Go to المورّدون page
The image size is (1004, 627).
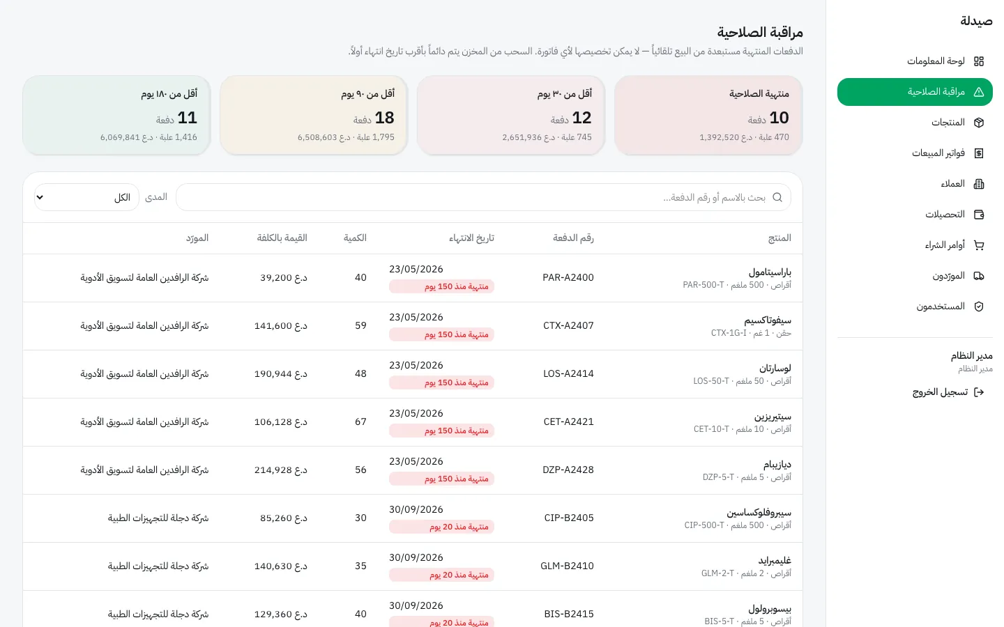(x=915, y=276)
